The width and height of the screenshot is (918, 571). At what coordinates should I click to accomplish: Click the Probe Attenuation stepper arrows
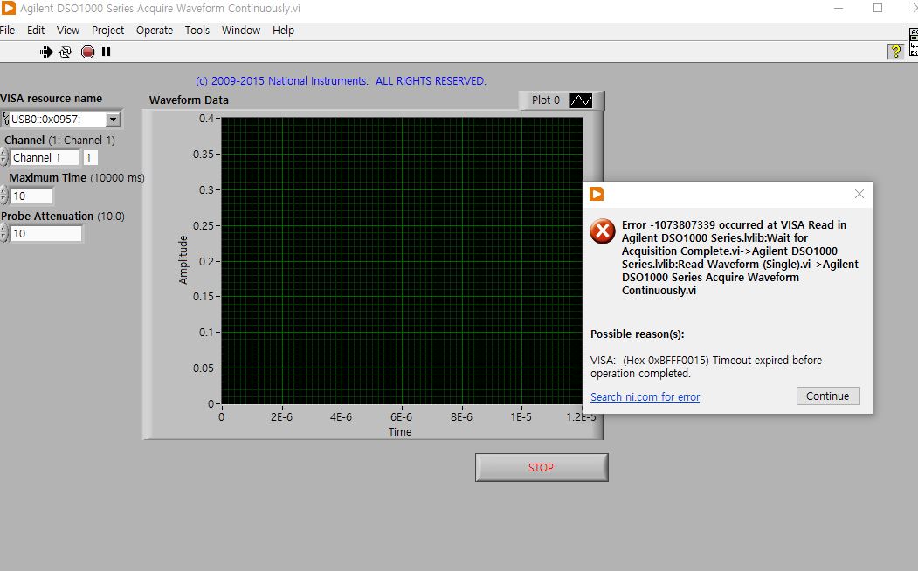[4, 233]
